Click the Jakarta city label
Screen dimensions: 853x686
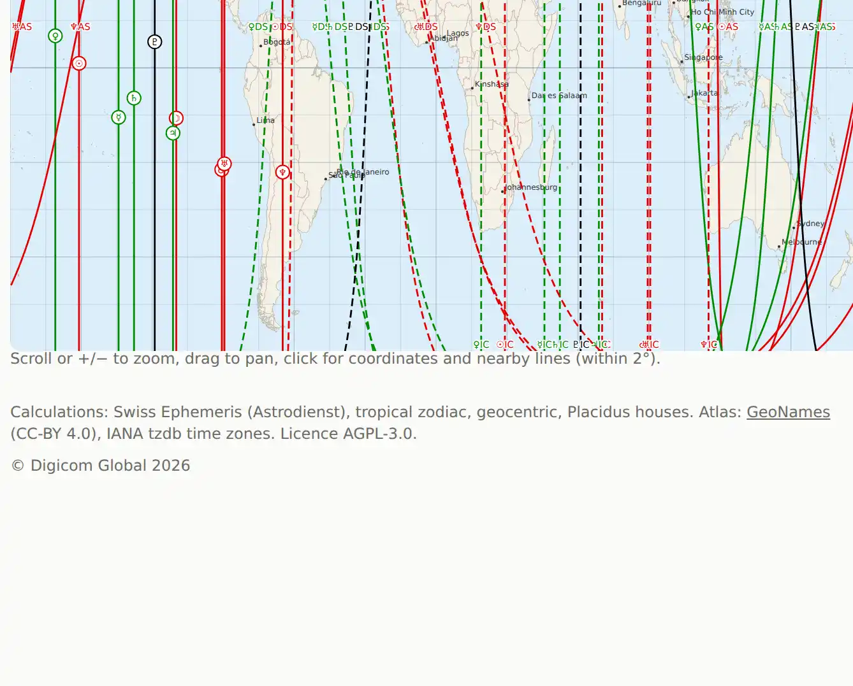(x=704, y=93)
